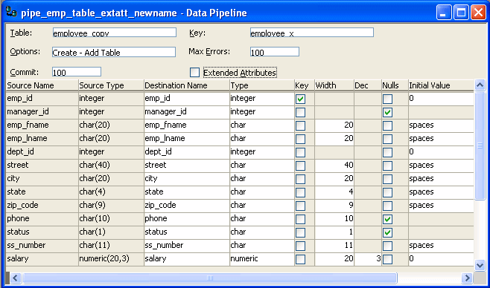
Task: Click Initial Value spaces for emp_lname
Action: pyautogui.click(x=441, y=139)
